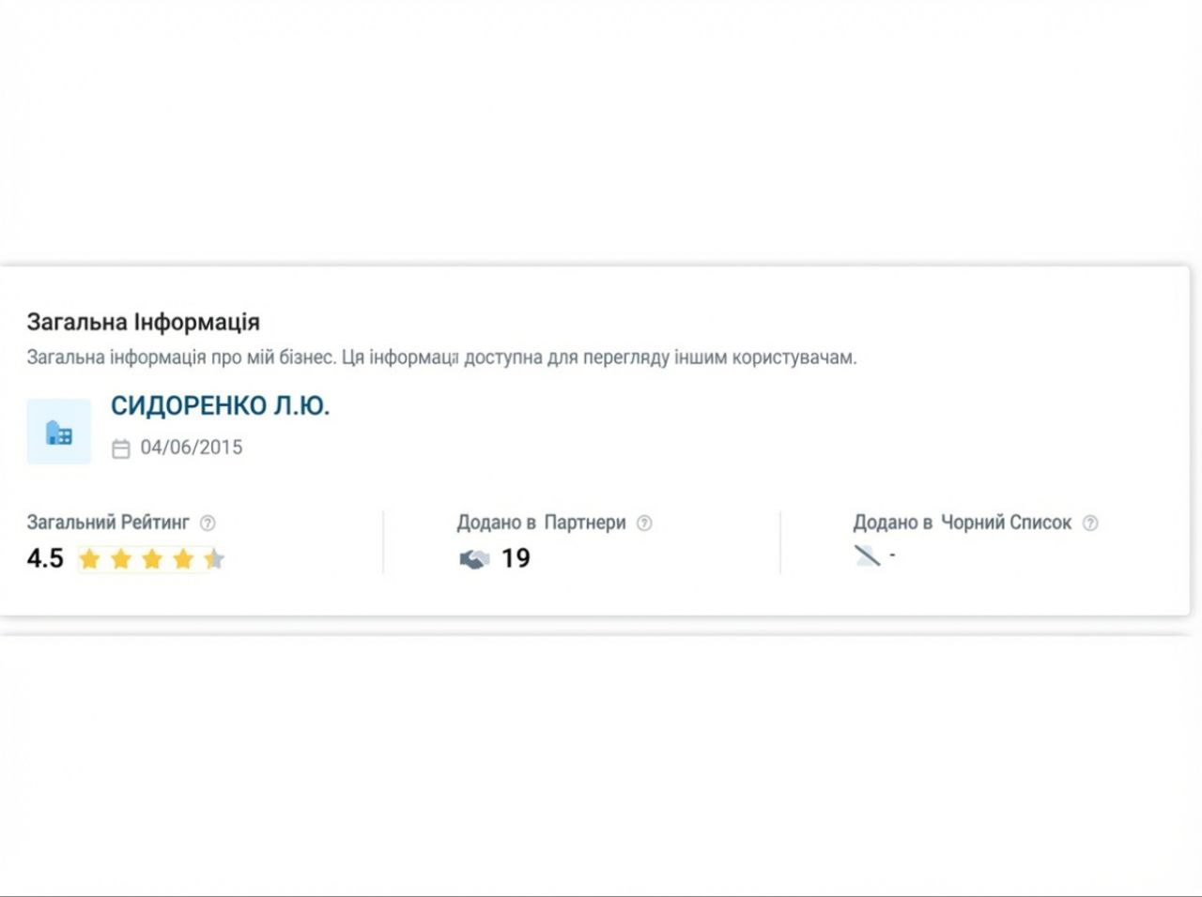Click the help icon next to Додано в Партнери

point(644,524)
